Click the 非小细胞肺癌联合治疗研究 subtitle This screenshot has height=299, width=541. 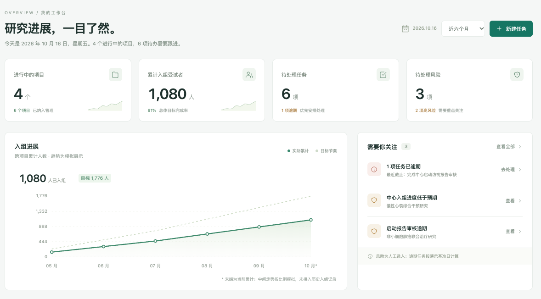point(411,237)
